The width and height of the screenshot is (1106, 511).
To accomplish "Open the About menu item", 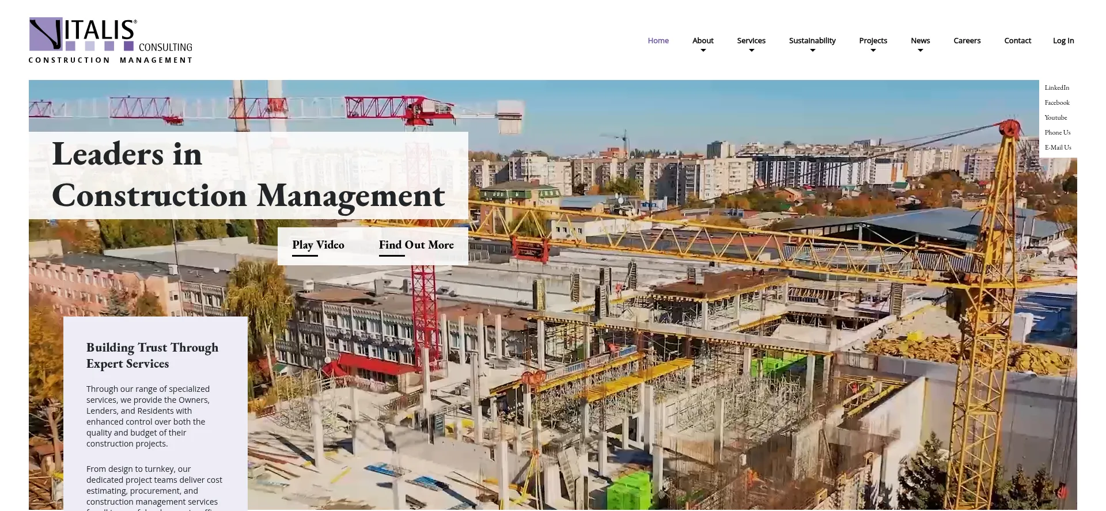I will click(x=703, y=40).
